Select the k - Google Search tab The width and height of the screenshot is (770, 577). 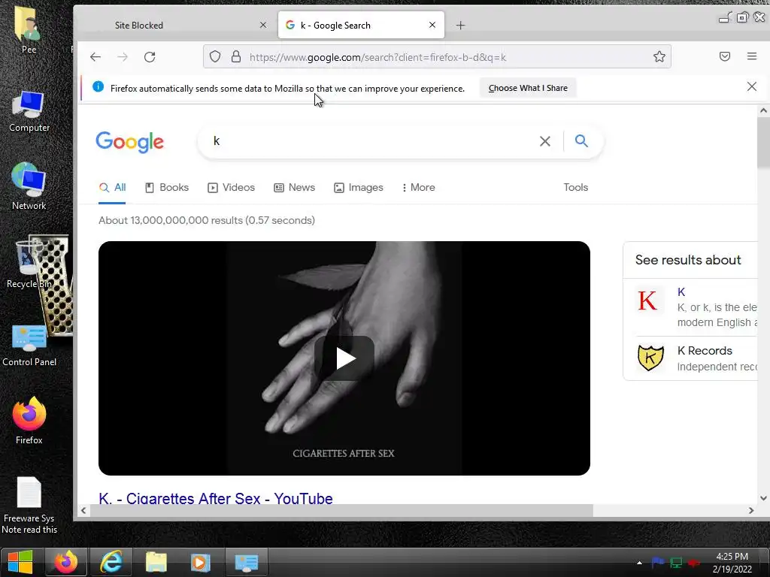coord(361,25)
